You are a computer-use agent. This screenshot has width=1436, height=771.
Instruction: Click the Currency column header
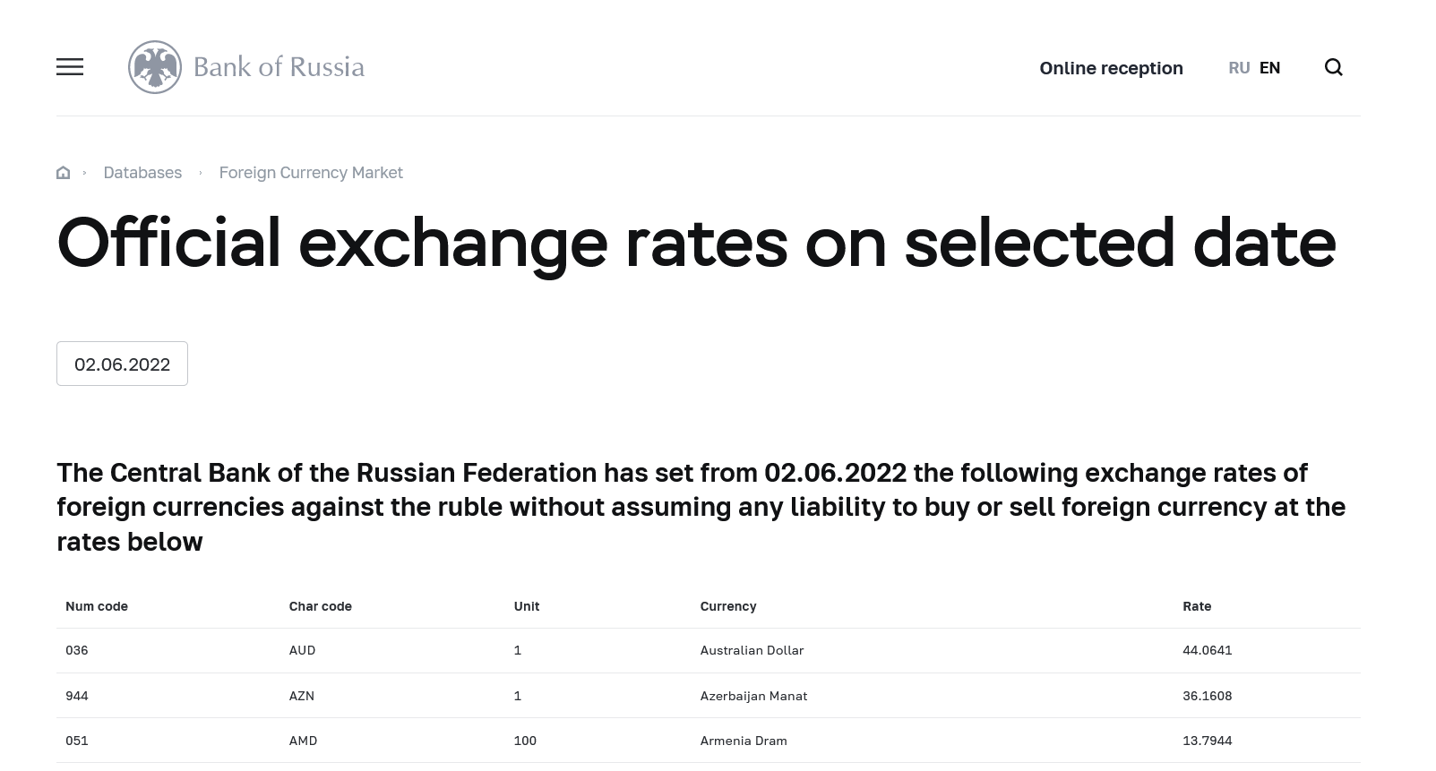(728, 606)
